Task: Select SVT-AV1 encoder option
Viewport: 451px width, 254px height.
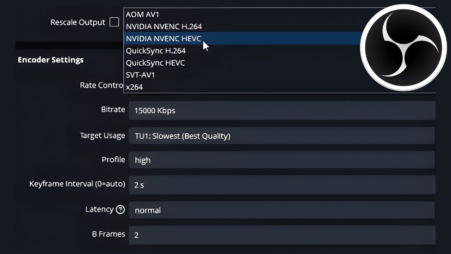Action: coord(140,75)
